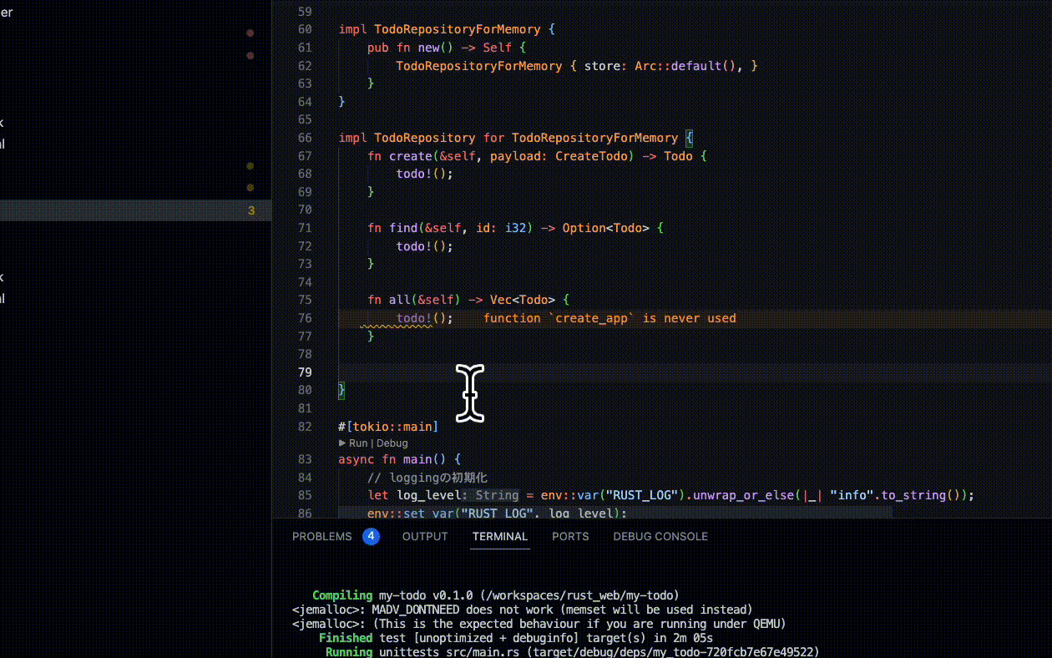Click the 'pub fn new()' declaration

[x=410, y=48]
